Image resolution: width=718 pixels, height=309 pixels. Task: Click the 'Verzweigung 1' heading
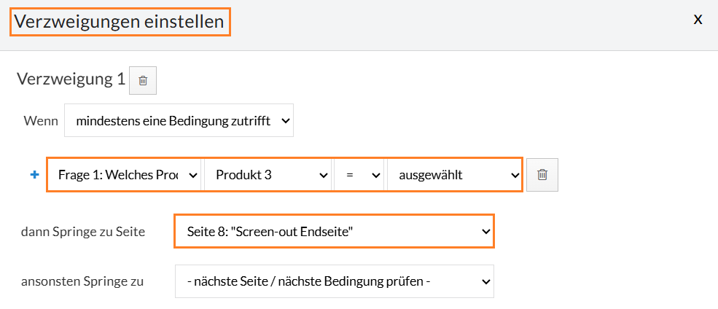tap(71, 79)
